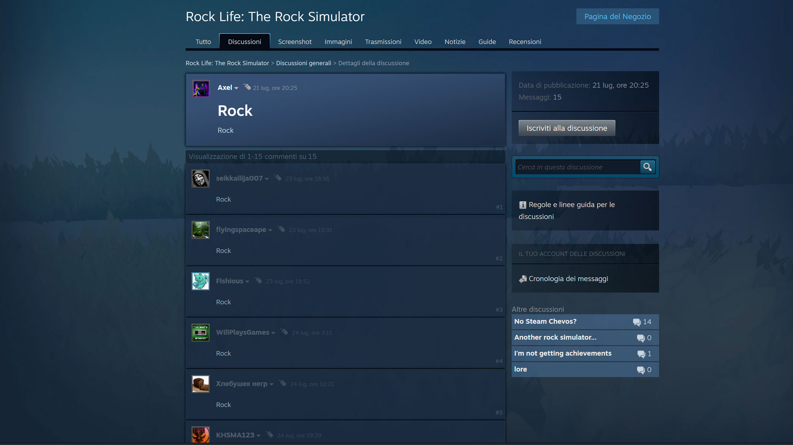Focus the Cerca in questa discussione field

tap(577, 167)
